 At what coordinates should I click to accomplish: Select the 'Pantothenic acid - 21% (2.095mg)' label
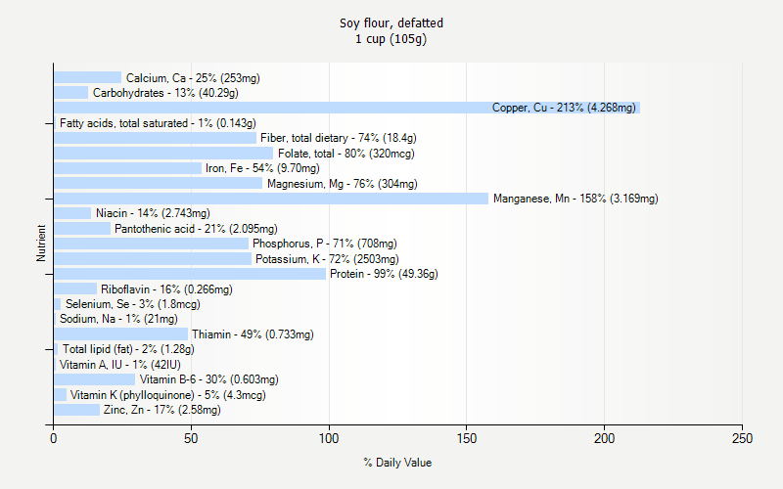tap(196, 229)
